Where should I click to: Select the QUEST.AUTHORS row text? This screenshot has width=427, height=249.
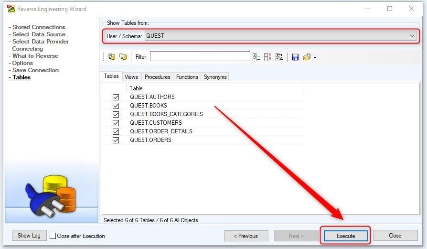tap(152, 97)
